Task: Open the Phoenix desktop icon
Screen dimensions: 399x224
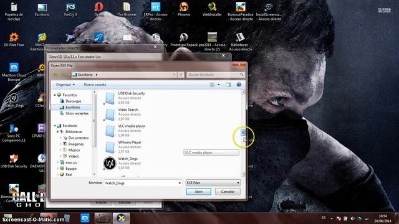Action: coord(184,10)
